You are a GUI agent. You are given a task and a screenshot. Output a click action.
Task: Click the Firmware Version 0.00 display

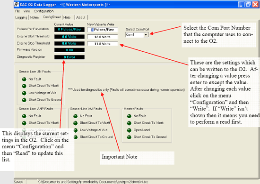click(x=69, y=50)
